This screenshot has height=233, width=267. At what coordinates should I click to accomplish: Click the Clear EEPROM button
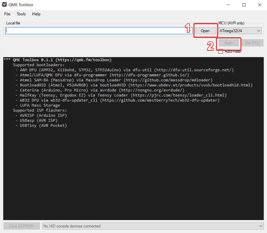[x=21, y=226]
